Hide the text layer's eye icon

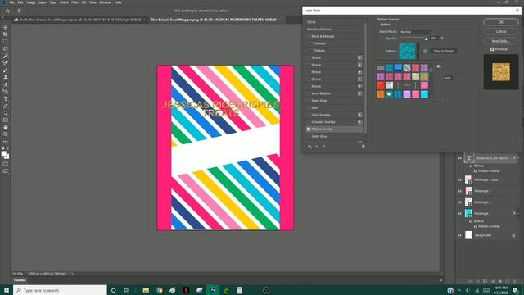point(459,158)
